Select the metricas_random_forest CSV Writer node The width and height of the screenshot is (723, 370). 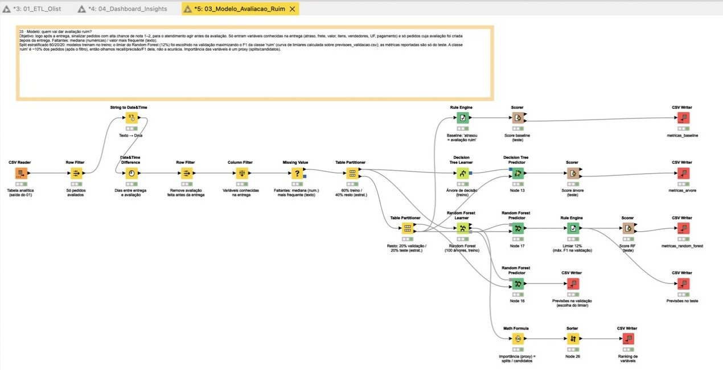click(683, 228)
